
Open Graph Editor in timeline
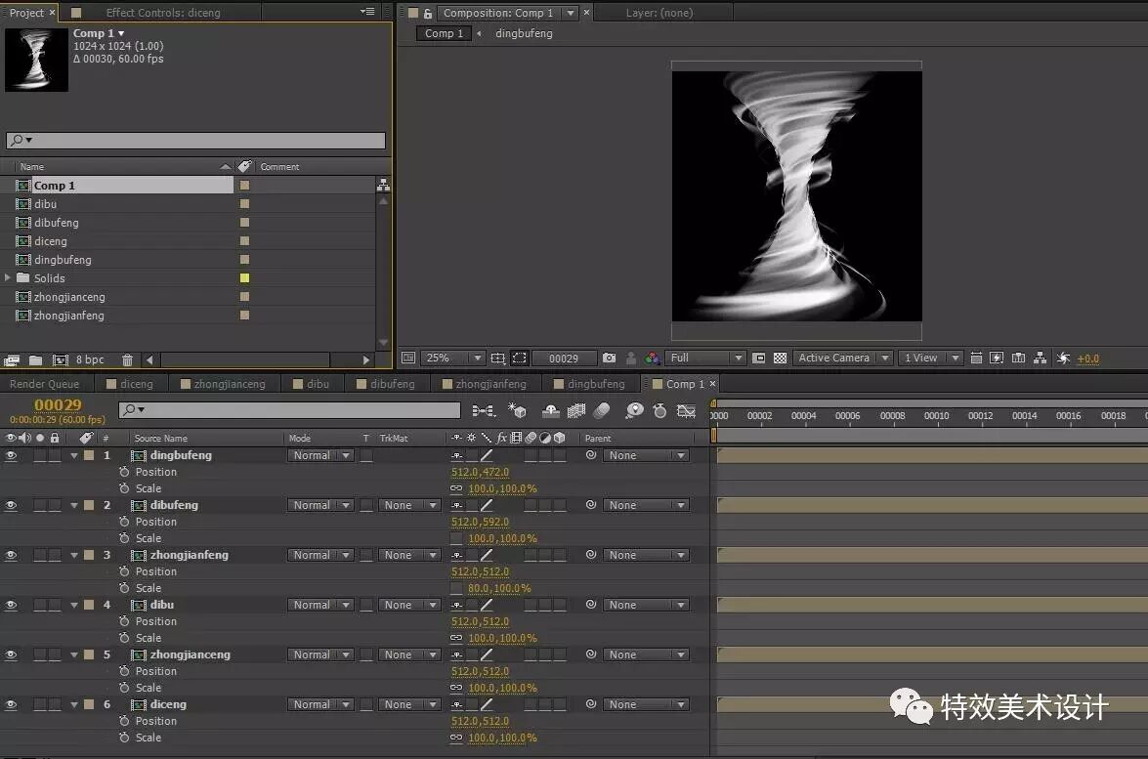coord(686,410)
